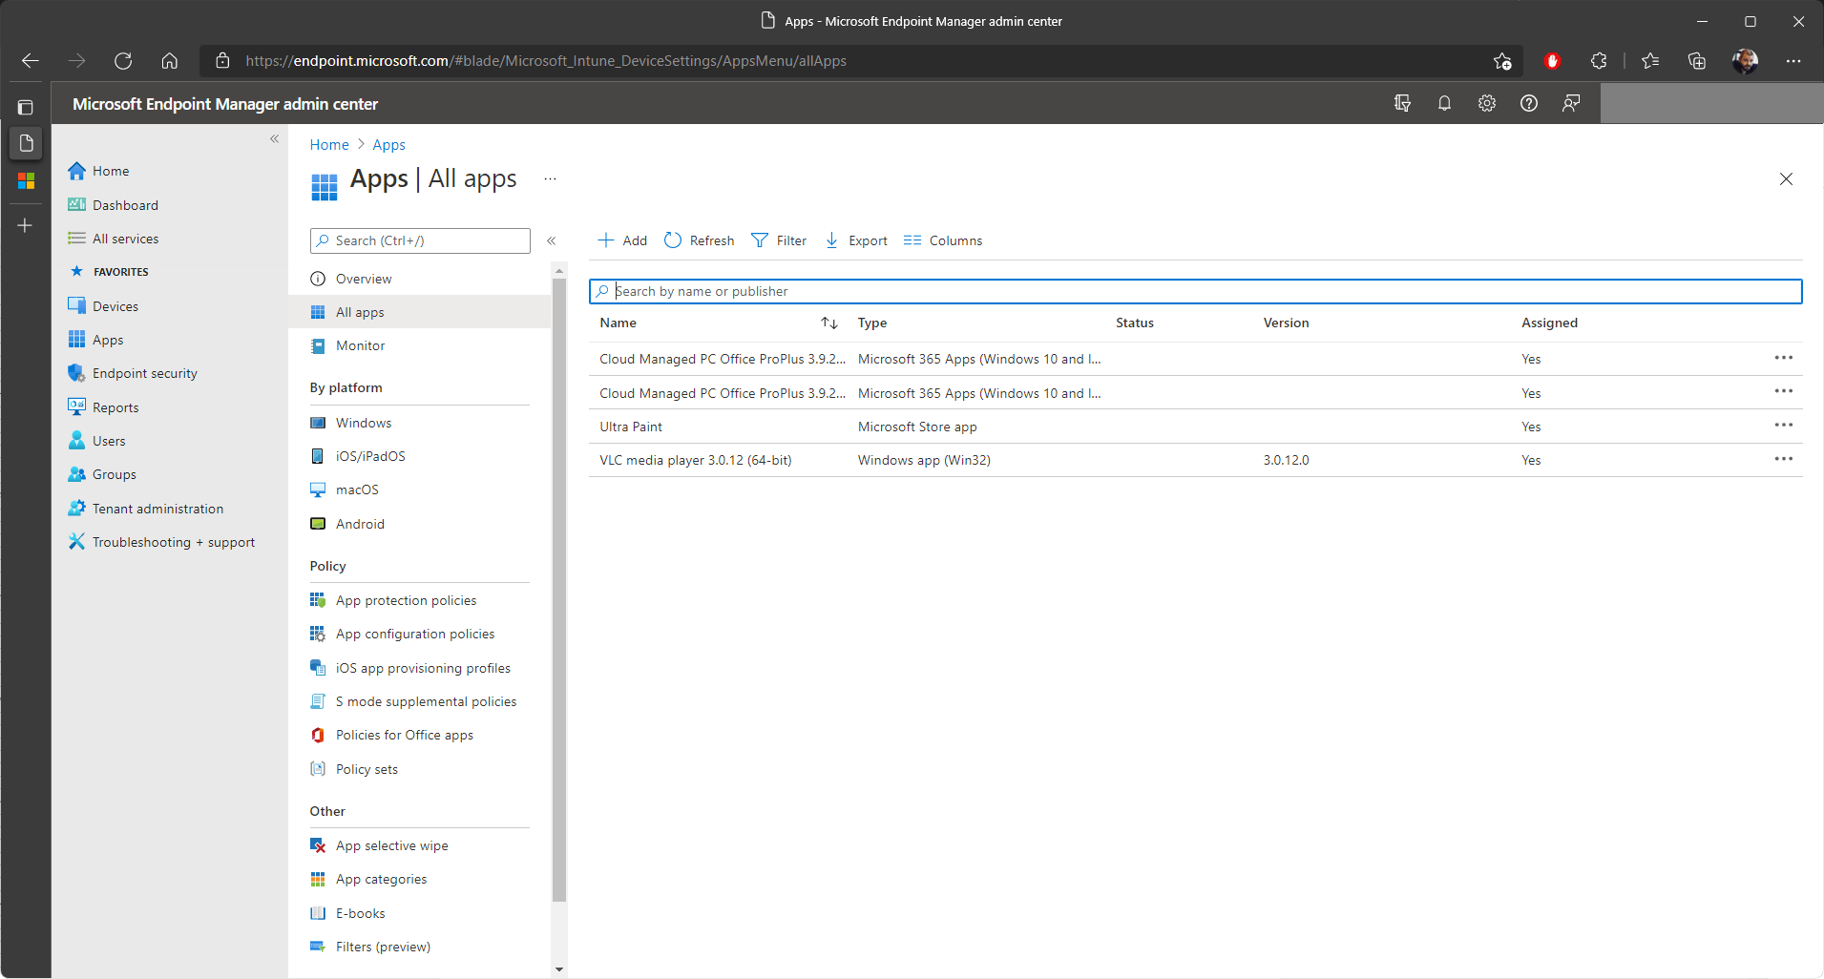1824x979 pixels.
Task: Open the feedback icon in header
Action: [1570, 103]
